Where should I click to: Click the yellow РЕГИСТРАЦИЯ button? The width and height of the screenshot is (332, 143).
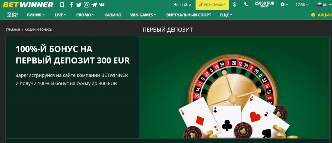point(212,5)
